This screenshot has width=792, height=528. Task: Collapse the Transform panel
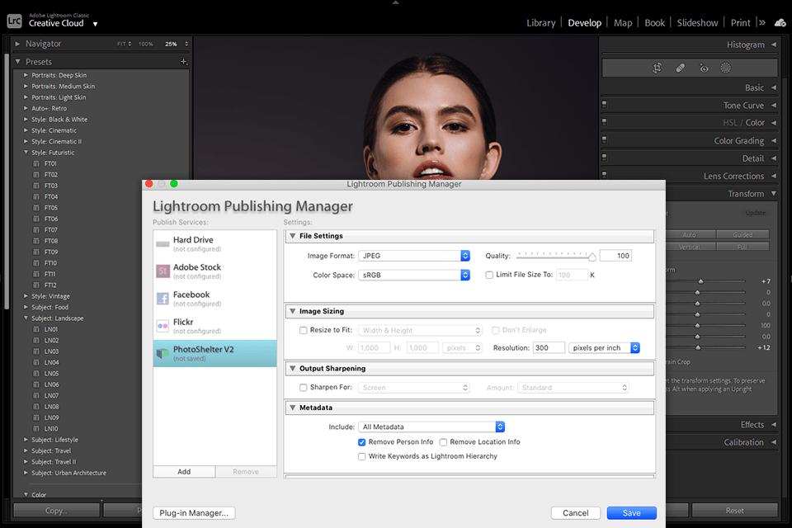tap(774, 194)
